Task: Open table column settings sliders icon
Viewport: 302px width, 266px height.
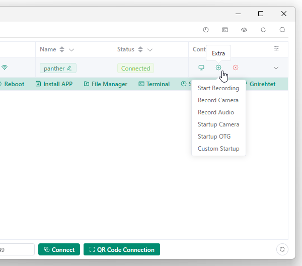Action: 276,48
